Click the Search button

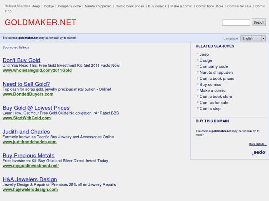[x=259, y=22]
